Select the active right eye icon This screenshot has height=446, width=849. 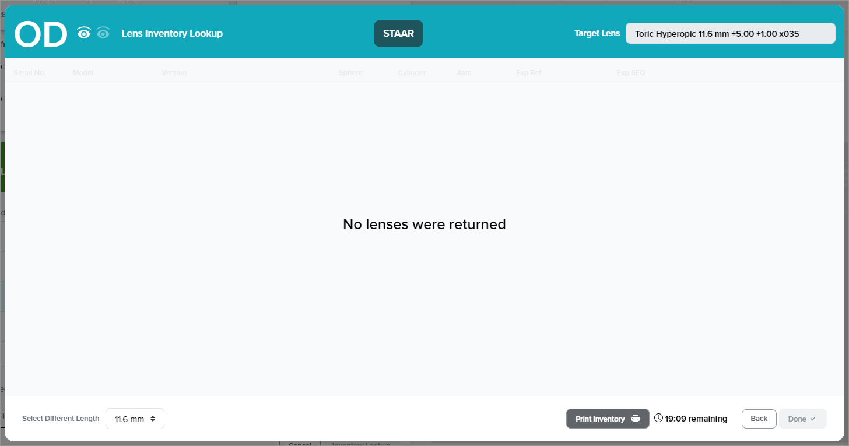(x=84, y=33)
